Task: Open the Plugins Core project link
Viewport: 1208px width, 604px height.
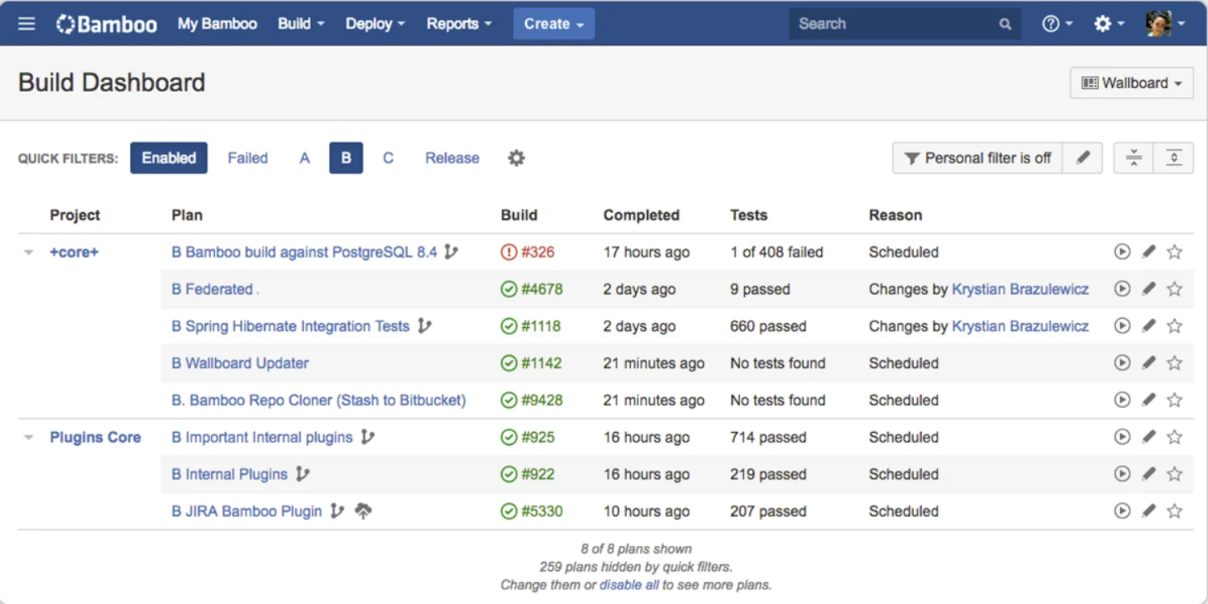Action: pos(95,437)
